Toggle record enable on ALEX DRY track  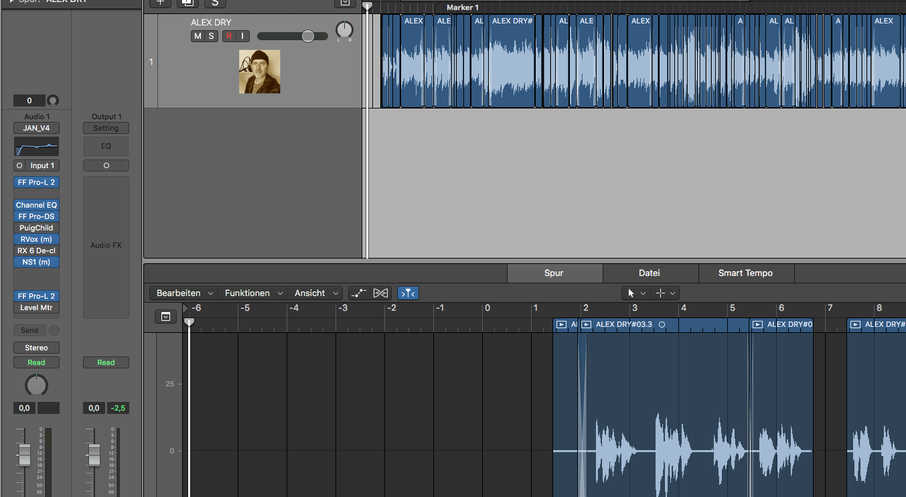[229, 36]
